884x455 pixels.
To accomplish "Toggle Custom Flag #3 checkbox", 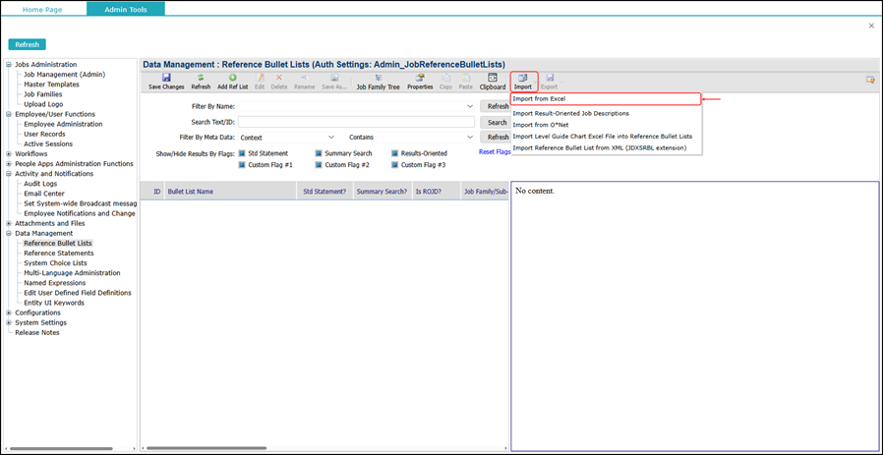I will (x=394, y=165).
